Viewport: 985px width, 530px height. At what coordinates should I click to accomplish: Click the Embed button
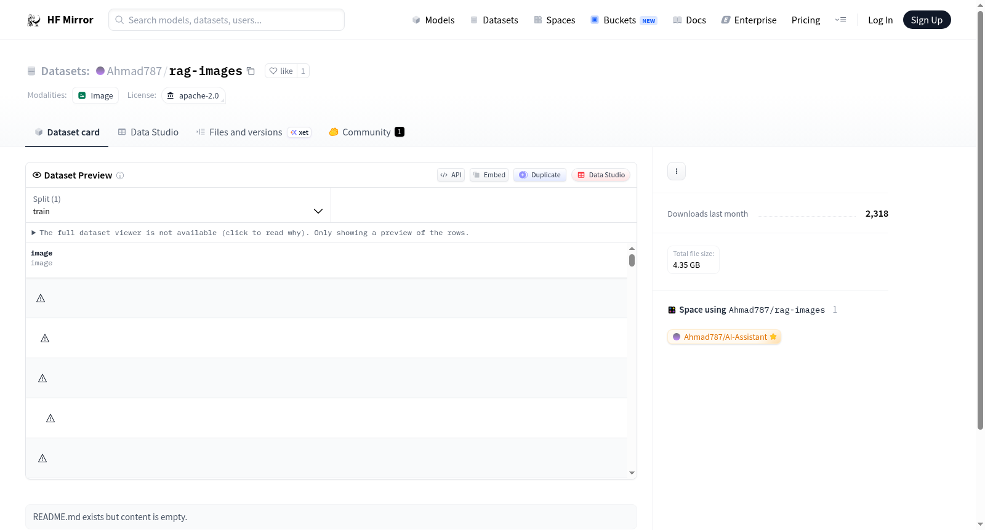pos(489,175)
